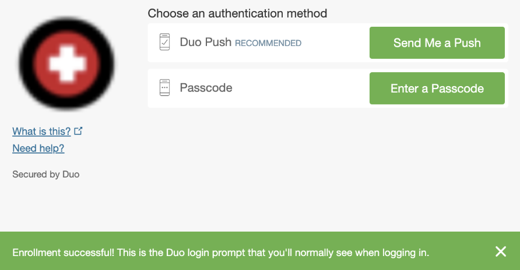Click the Passcode phone icon
Screen dimensions: 520x270
click(165, 88)
